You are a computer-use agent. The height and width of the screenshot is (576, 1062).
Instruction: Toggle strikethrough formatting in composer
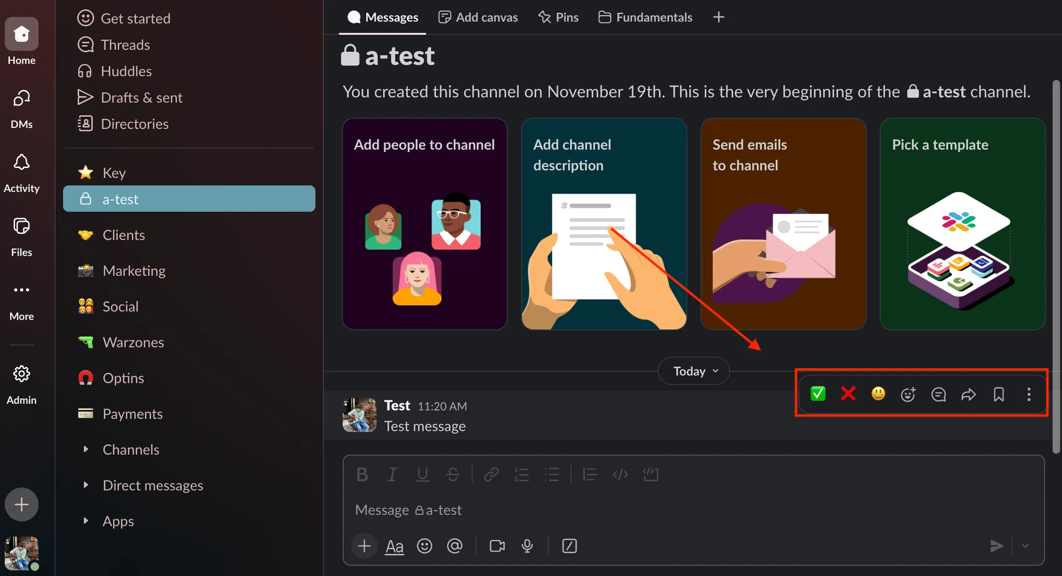pos(453,474)
